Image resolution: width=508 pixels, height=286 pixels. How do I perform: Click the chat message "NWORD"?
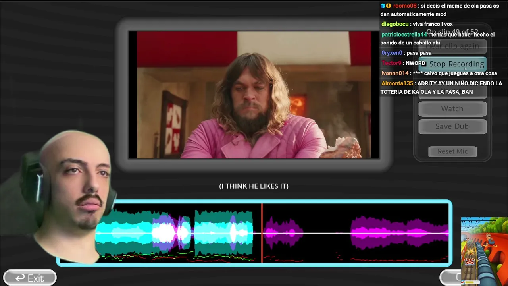(x=415, y=63)
